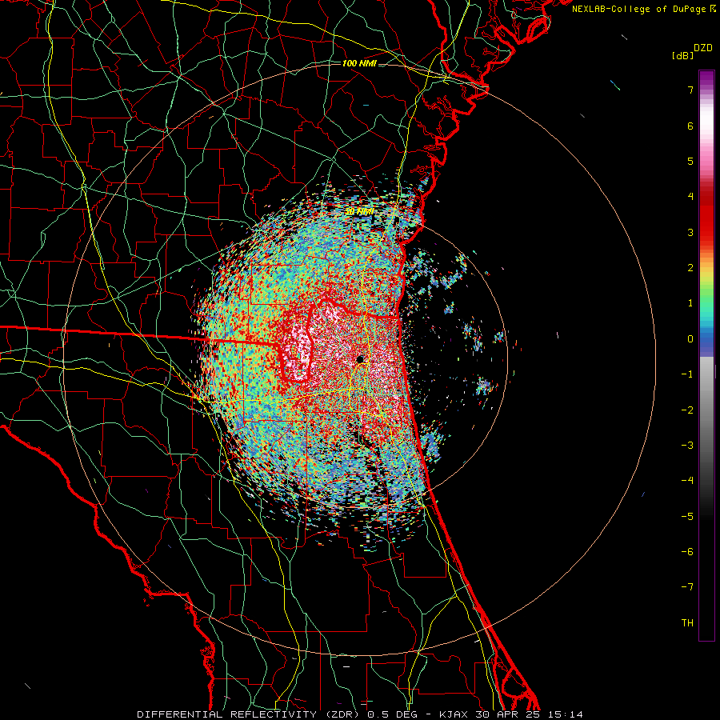Screen dimensions: 720x720
Task: Click the ZDR color scale bar
Action: (706, 355)
